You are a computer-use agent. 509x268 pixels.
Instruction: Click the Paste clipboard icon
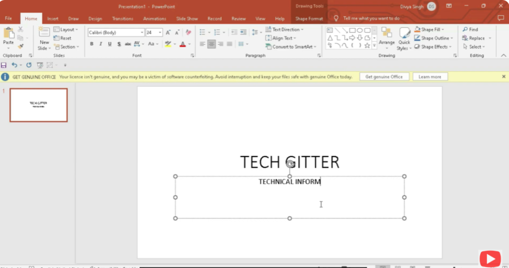click(8, 33)
